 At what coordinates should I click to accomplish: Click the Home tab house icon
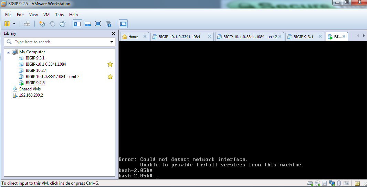(125, 37)
